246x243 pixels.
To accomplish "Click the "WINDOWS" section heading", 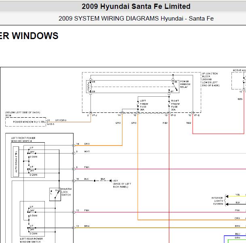I will 35,36.
